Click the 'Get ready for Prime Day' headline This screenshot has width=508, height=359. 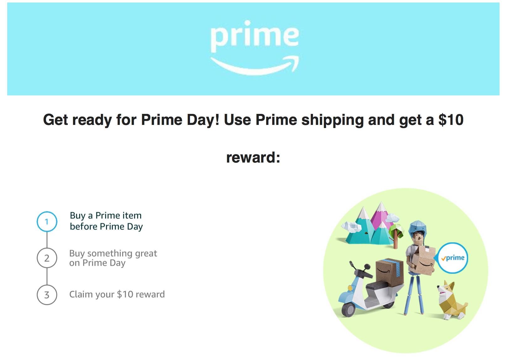point(253,120)
